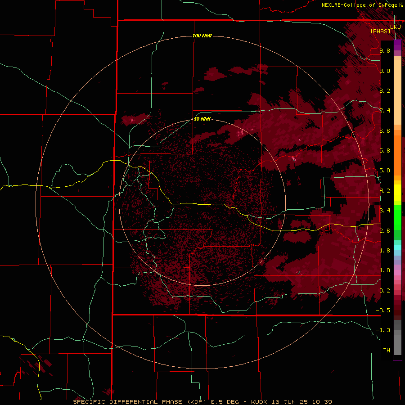
Task: Click the 3.4 scale value
Action: [x=385, y=211]
